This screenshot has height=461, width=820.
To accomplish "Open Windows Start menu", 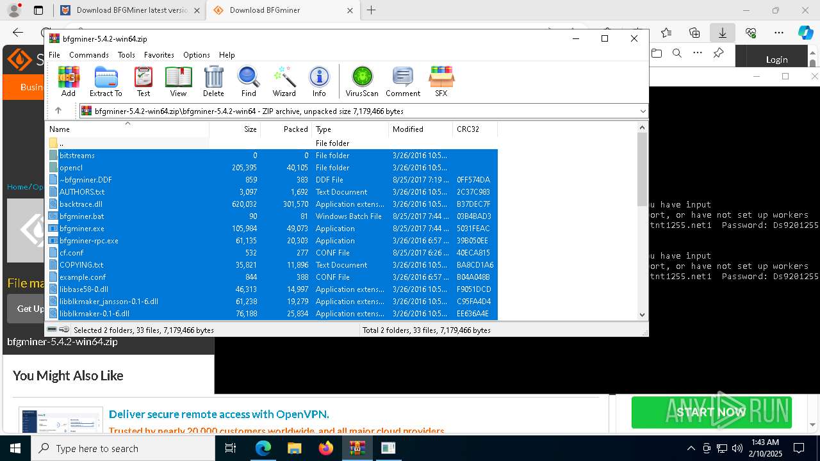I will coord(15,448).
